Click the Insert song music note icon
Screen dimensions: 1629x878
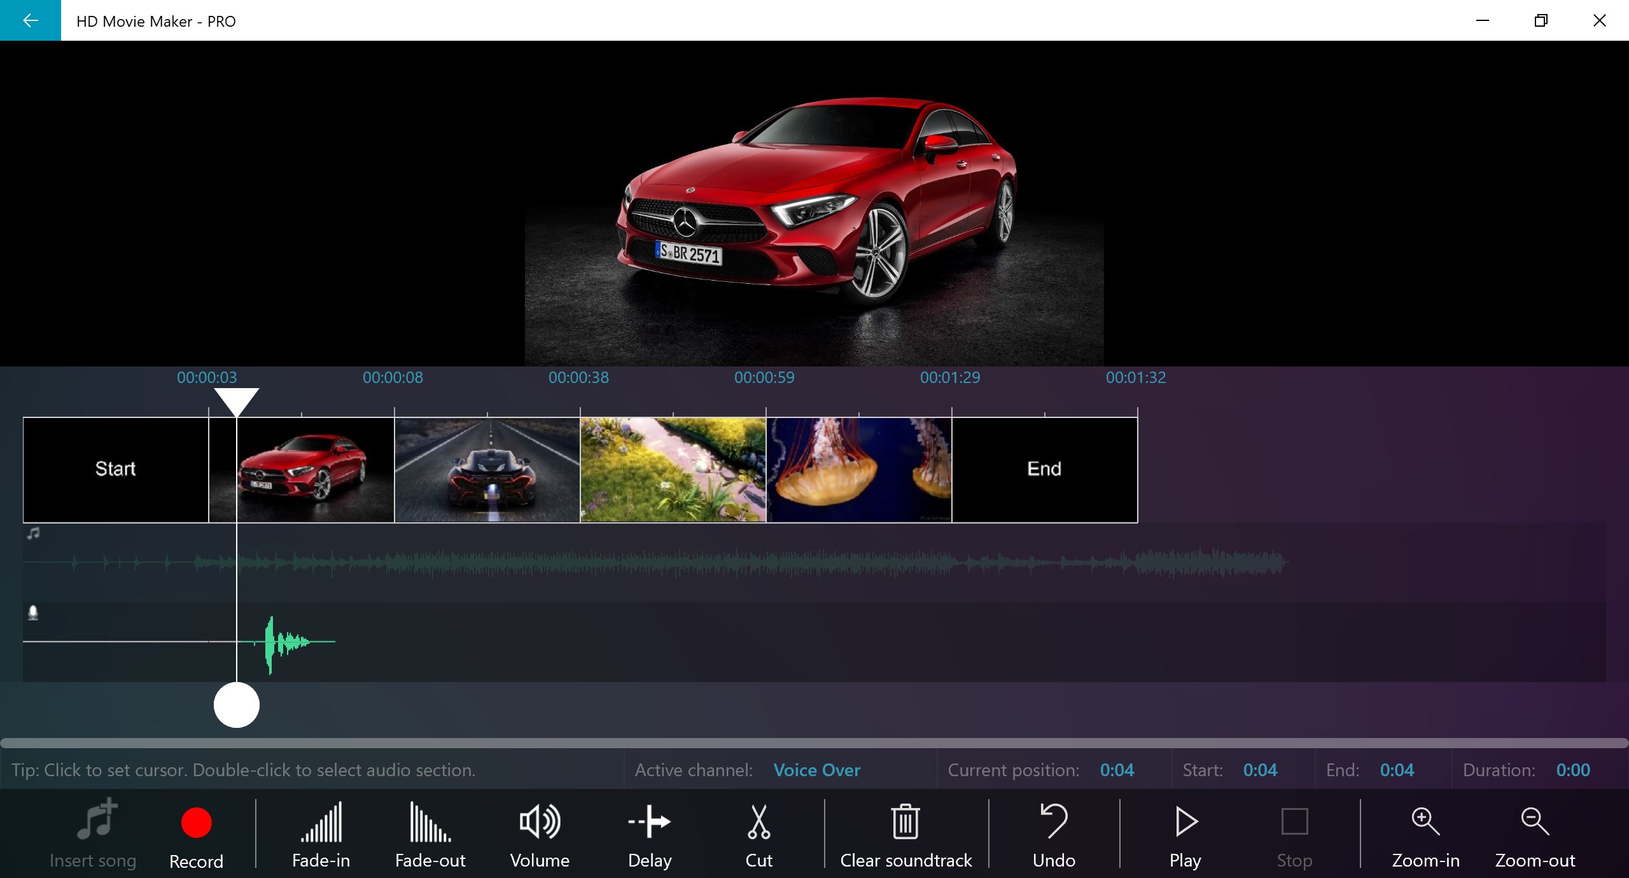tap(97, 819)
